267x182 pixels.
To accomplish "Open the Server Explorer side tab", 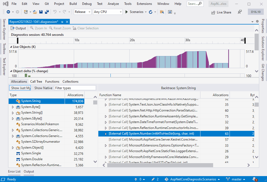I will click(4, 29).
